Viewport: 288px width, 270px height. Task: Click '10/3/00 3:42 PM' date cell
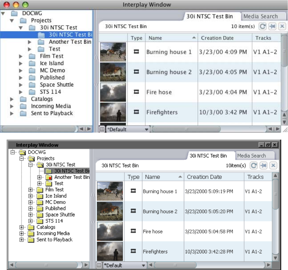coord(223,112)
